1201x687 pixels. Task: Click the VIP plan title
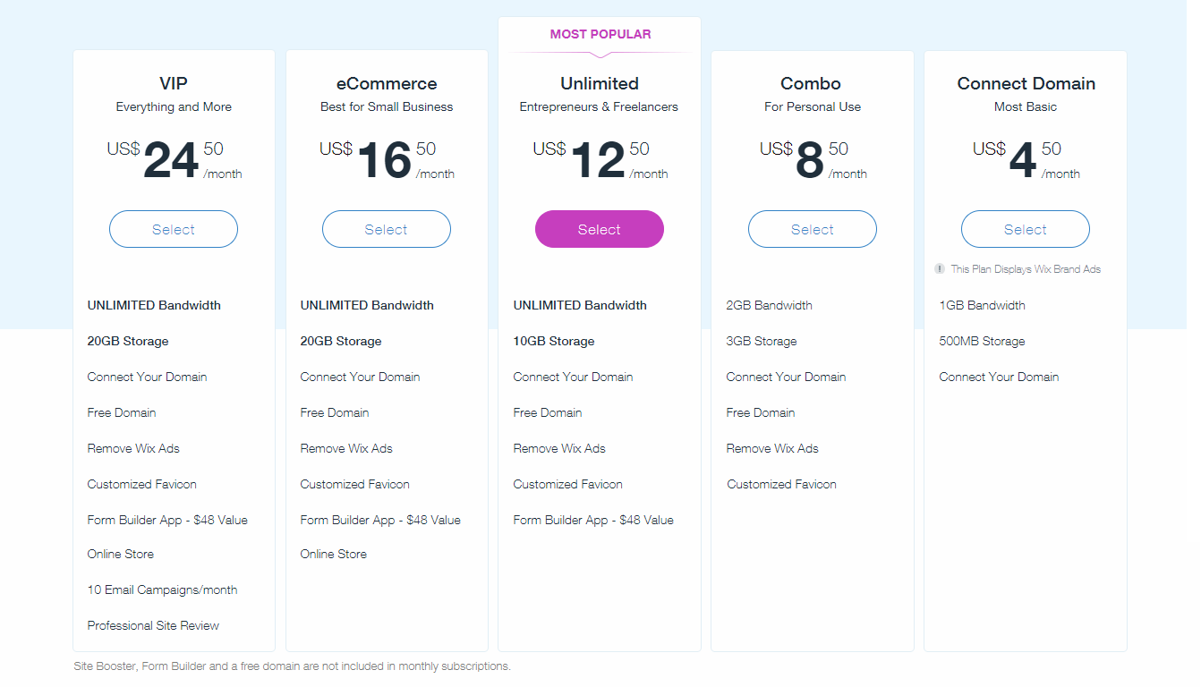(174, 83)
